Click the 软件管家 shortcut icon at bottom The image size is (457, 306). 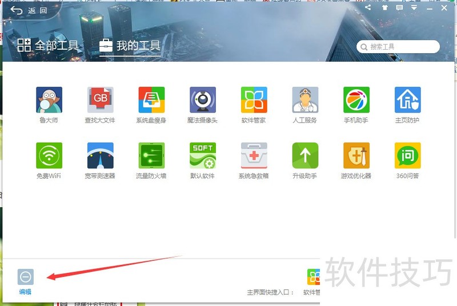tap(314, 277)
